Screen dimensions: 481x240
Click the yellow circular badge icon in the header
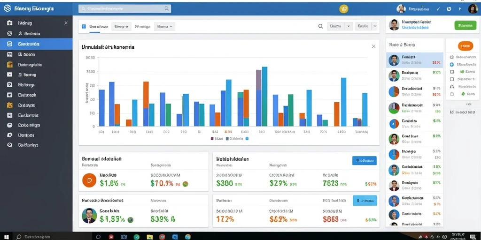tap(344, 9)
